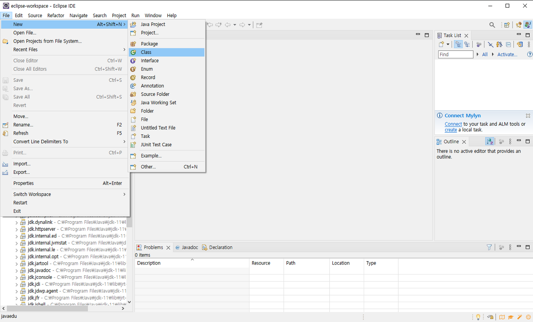Open Other... in the New submenu
Screen dimensions: 533x322
coord(167,167)
